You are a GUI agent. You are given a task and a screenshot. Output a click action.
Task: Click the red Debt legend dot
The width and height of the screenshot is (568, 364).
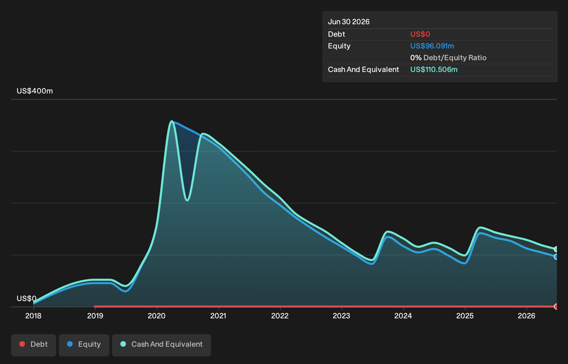pyautogui.click(x=22, y=344)
